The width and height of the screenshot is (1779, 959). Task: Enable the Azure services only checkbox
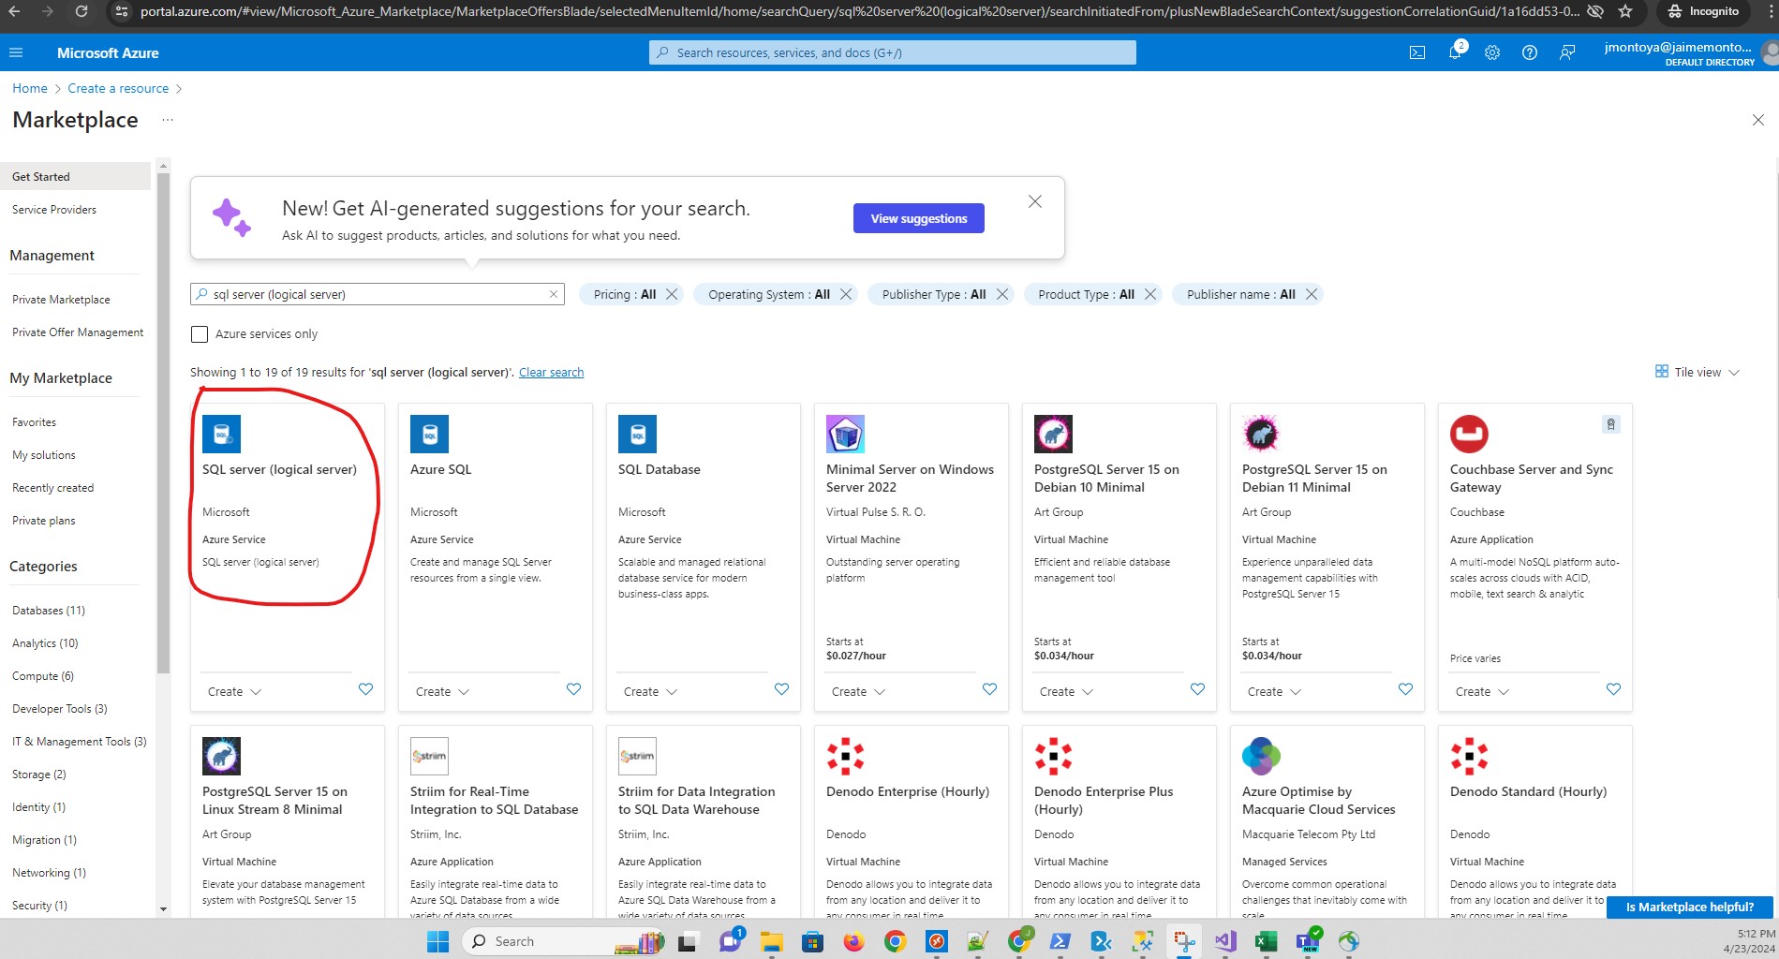coord(200,333)
